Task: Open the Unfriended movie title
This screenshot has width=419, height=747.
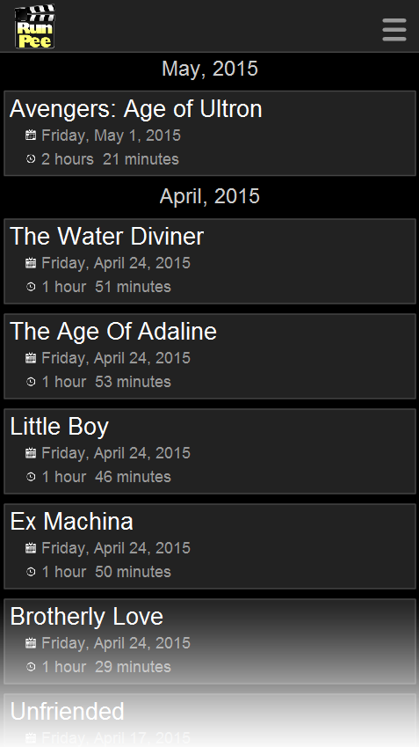Action: [x=67, y=711]
